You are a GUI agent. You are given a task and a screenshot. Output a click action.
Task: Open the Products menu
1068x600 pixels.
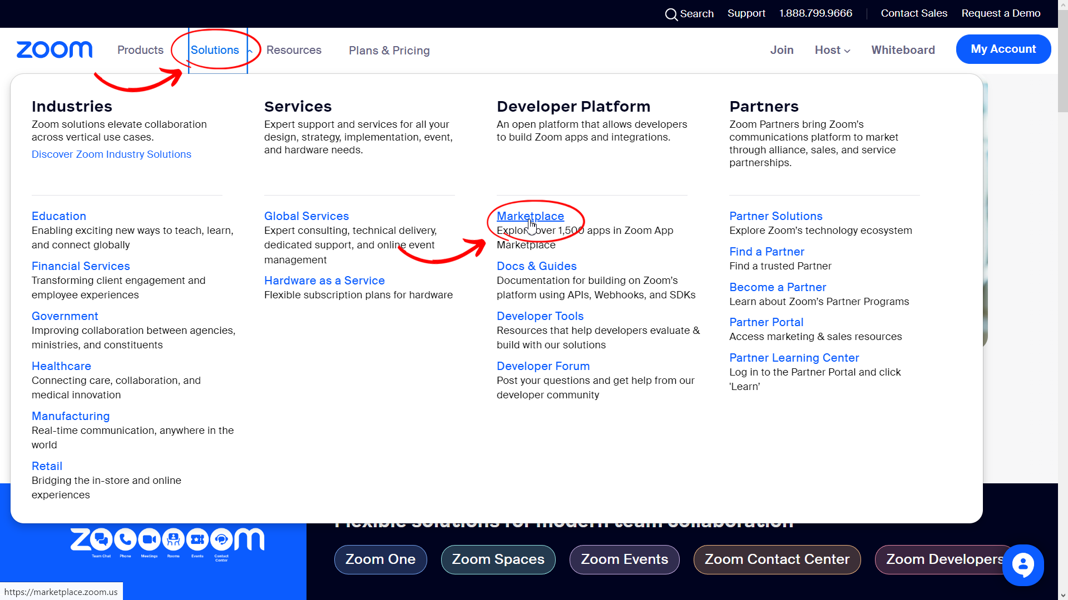(x=140, y=50)
